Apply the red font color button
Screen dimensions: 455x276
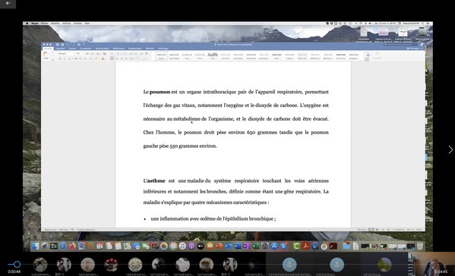pos(103,58)
